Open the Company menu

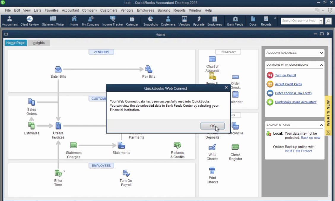click(89, 10)
